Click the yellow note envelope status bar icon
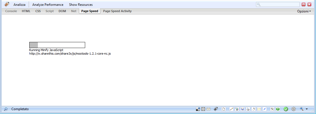Image resolution: width=316 pixels, height=114 pixels. (x=259, y=109)
